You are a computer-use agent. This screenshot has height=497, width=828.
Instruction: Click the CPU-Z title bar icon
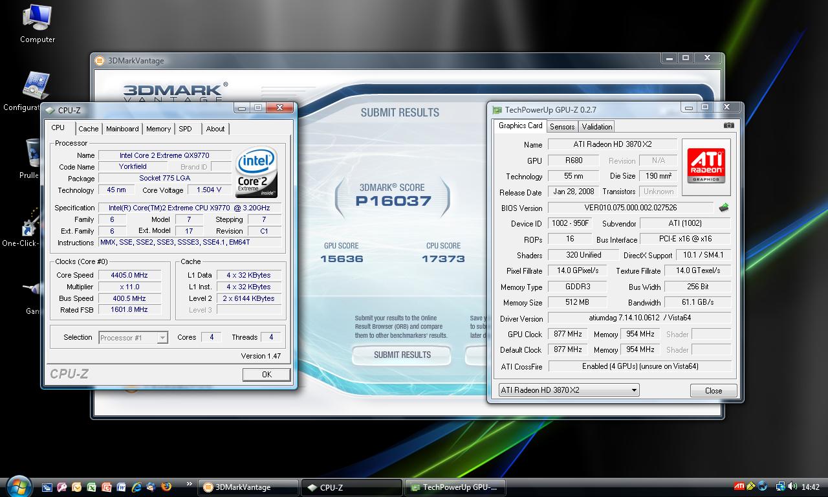point(50,111)
